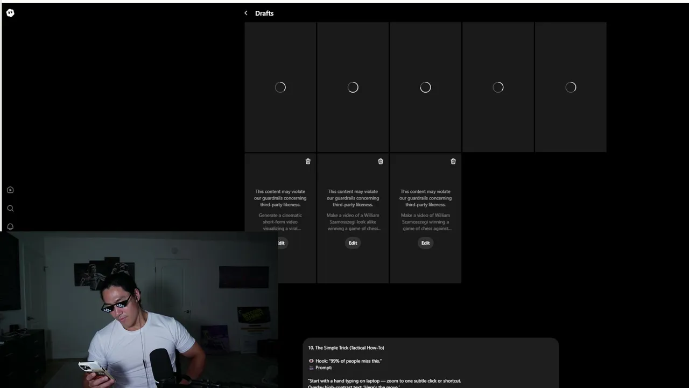Viewport: 689px width, 388px height.
Task: Edit the 'chess against' draft
Action: 425,243
